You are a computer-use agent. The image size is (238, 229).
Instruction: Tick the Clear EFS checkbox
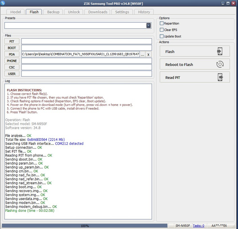[x=162, y=30]
